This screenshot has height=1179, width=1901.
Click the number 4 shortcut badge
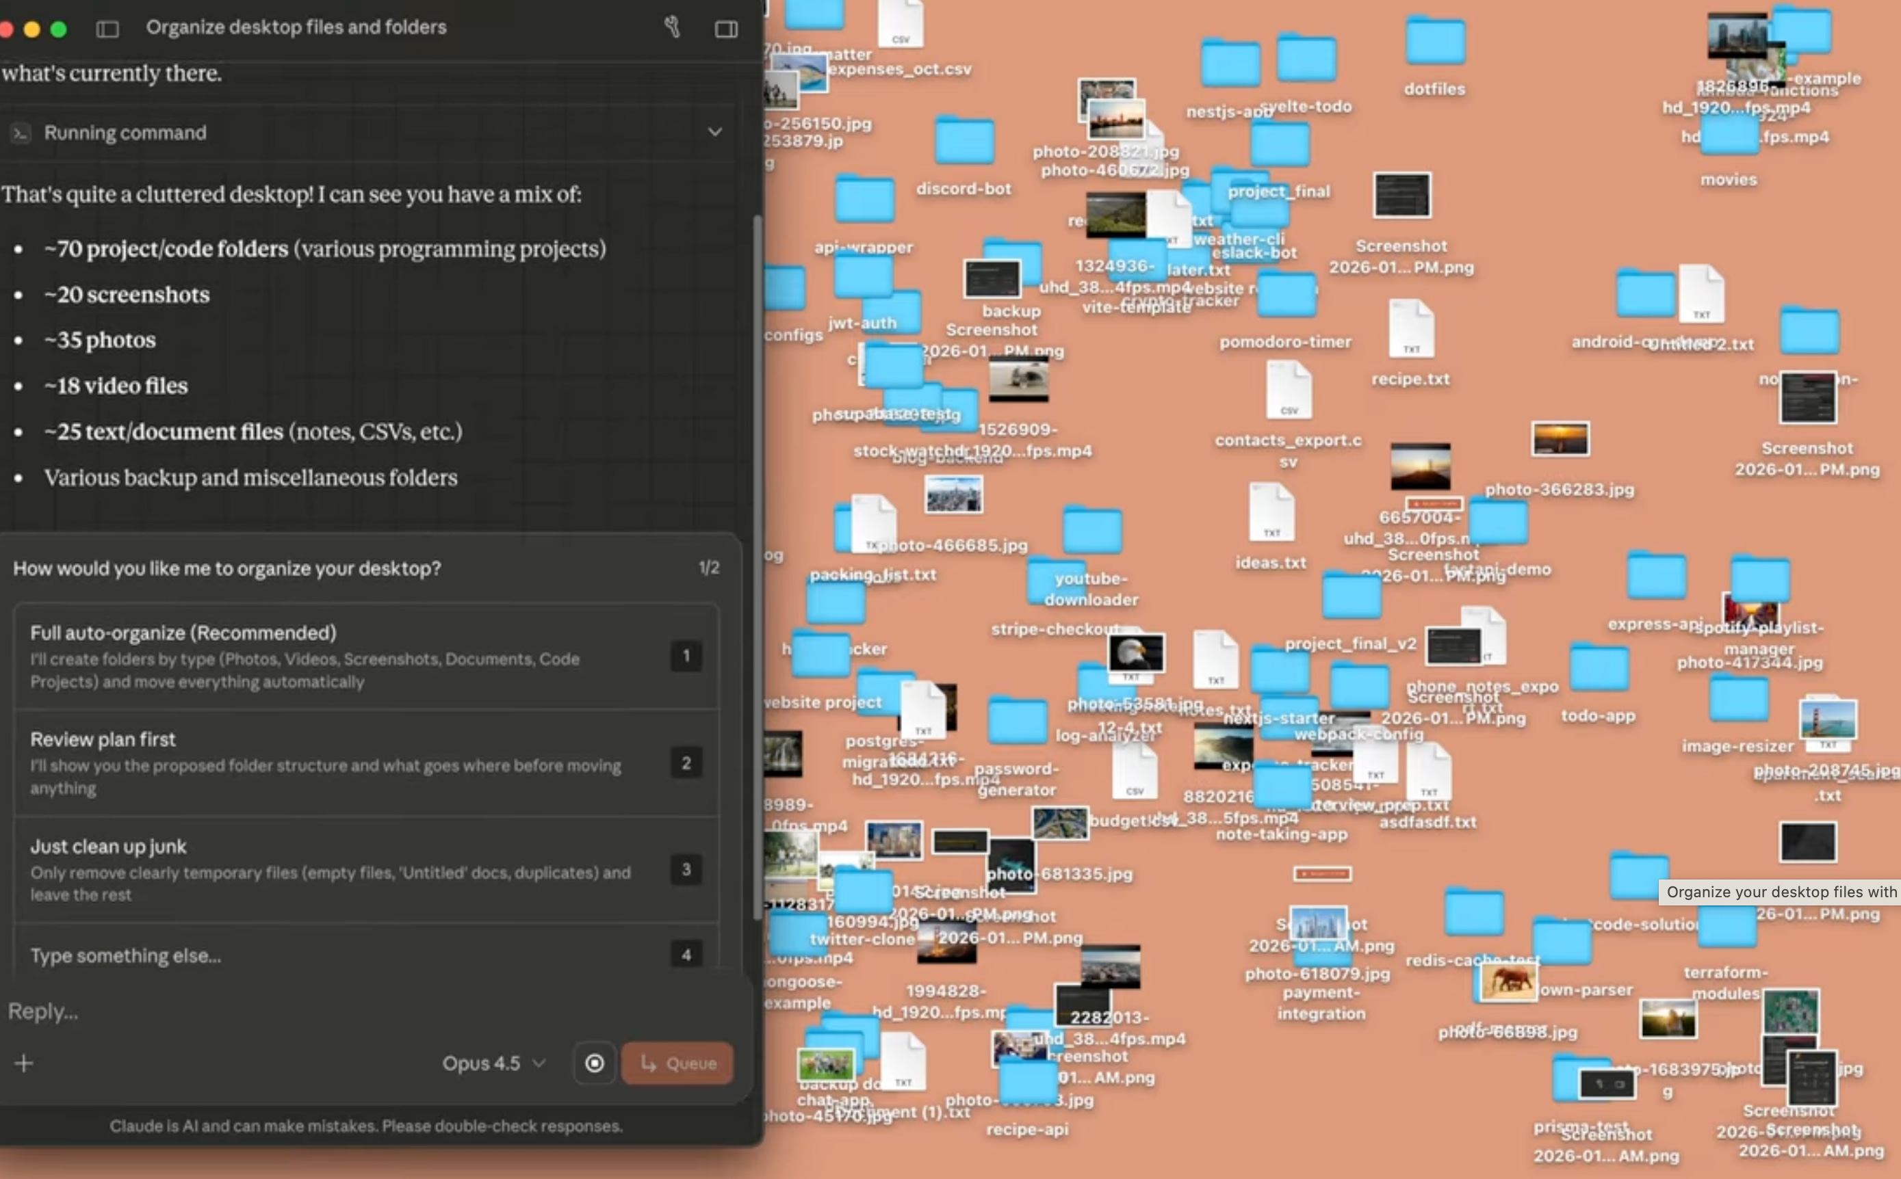[686, 955]
